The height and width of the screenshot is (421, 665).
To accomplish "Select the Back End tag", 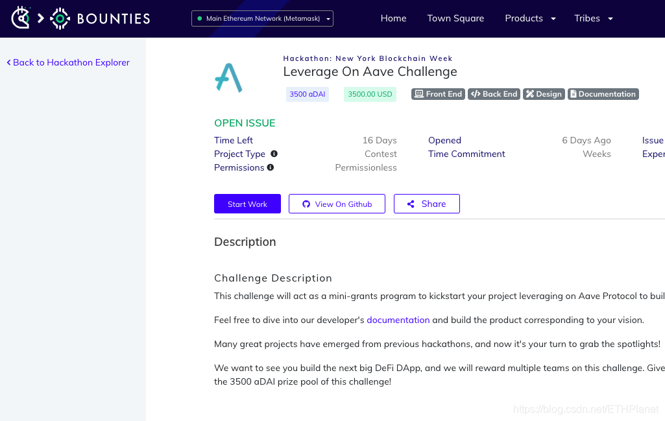I will point(494,94).
